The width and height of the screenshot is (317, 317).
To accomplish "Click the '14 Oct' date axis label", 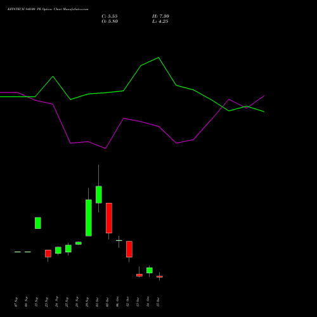I will click(148, 302).
